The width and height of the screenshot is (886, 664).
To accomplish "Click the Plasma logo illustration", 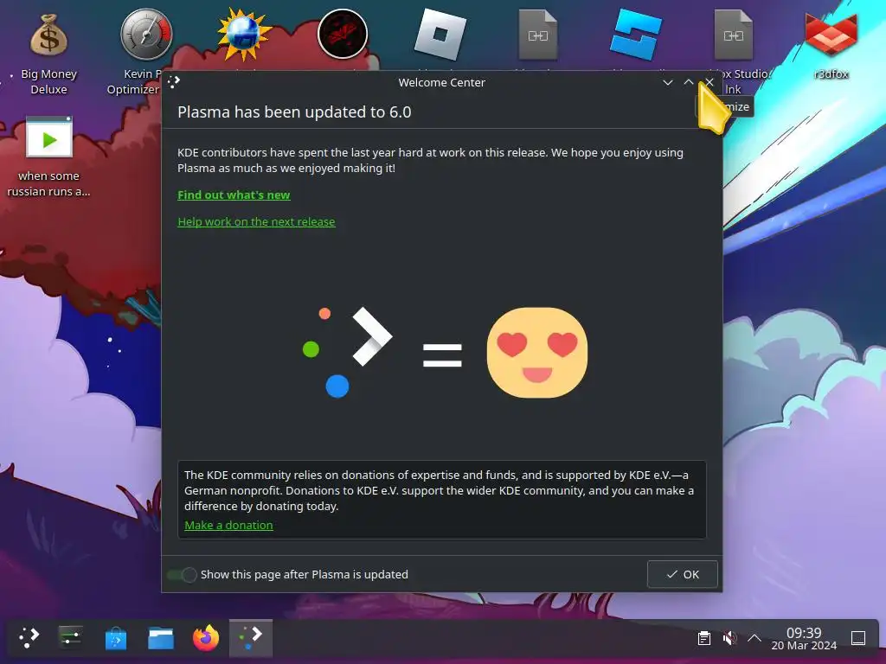I will (x=348, y=353).
